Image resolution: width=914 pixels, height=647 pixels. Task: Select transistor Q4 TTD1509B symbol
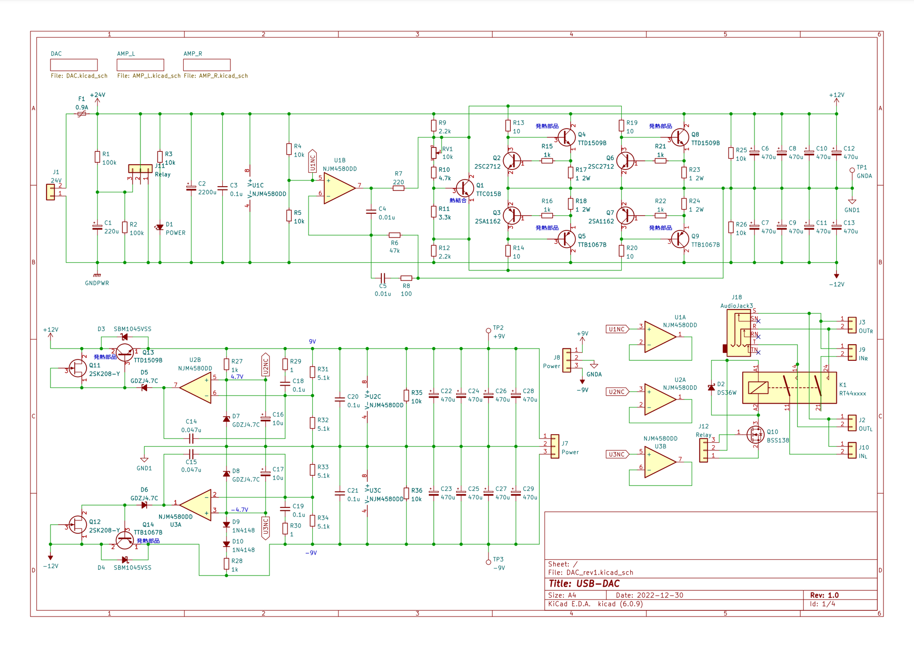click(567, 138)
